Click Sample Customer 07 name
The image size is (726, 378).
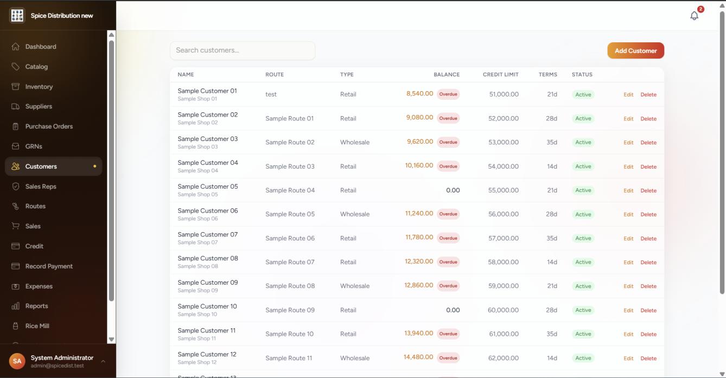(208, 234)
